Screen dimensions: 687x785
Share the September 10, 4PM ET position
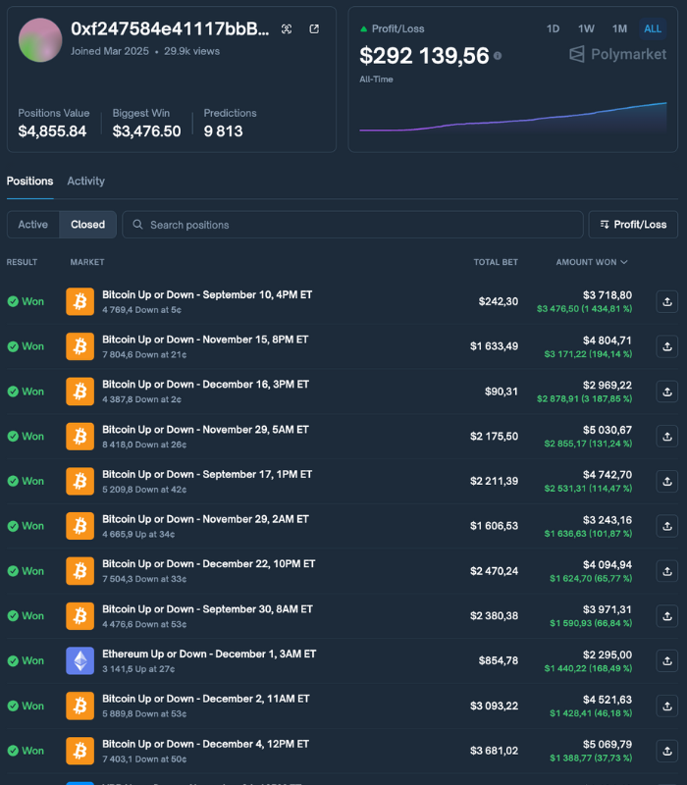[667, 301]
